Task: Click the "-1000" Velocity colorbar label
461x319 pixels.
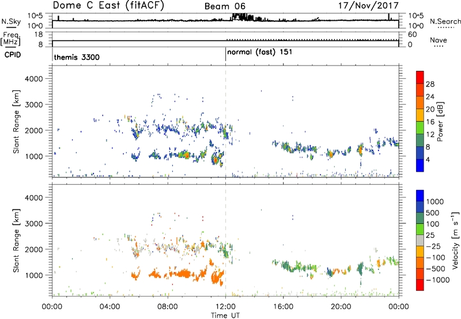Action: click(x=438, y=280)
